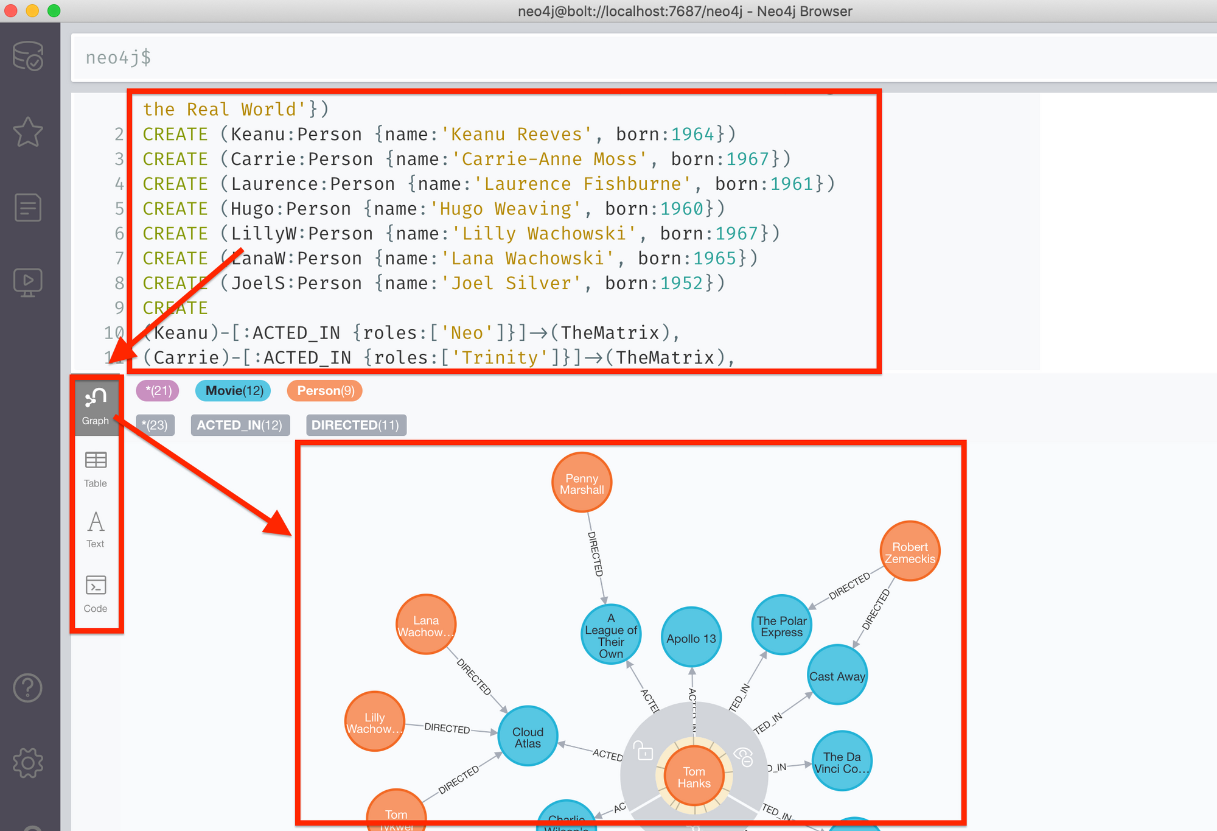The width and height of the screenshot is (1217, 831).
Task: Select the Movie(12) label pill
Action: [234, 391]
